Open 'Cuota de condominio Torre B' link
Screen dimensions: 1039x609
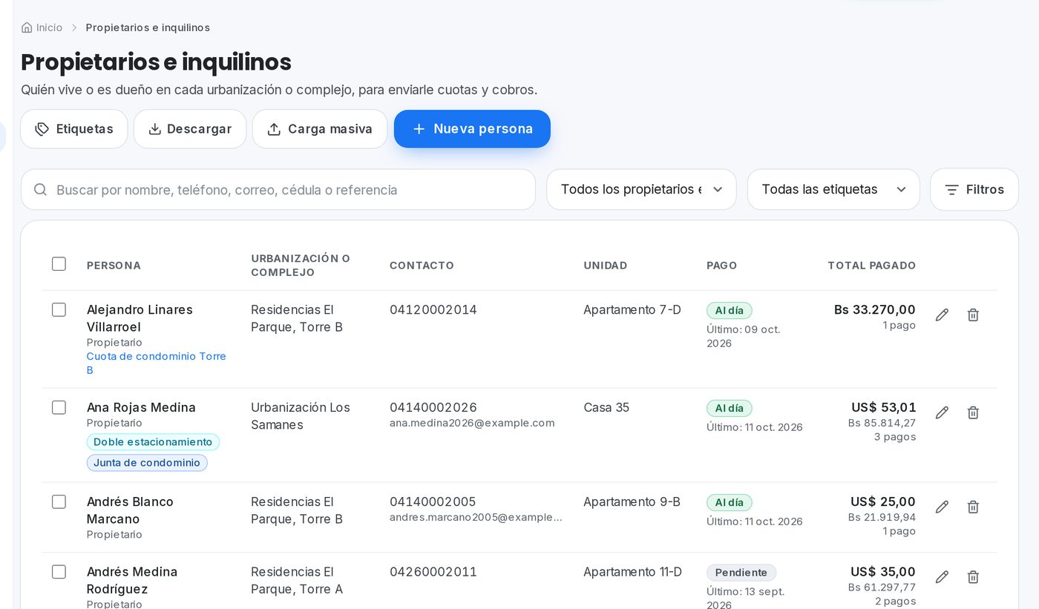pos(157,363)
